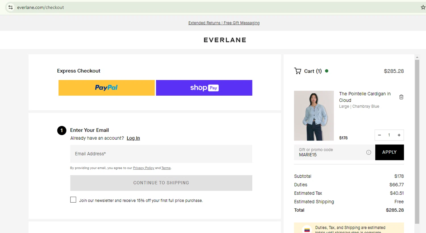Click the Express Checkout heading
This screenshot has width=426, height=233.
[79, 71]
